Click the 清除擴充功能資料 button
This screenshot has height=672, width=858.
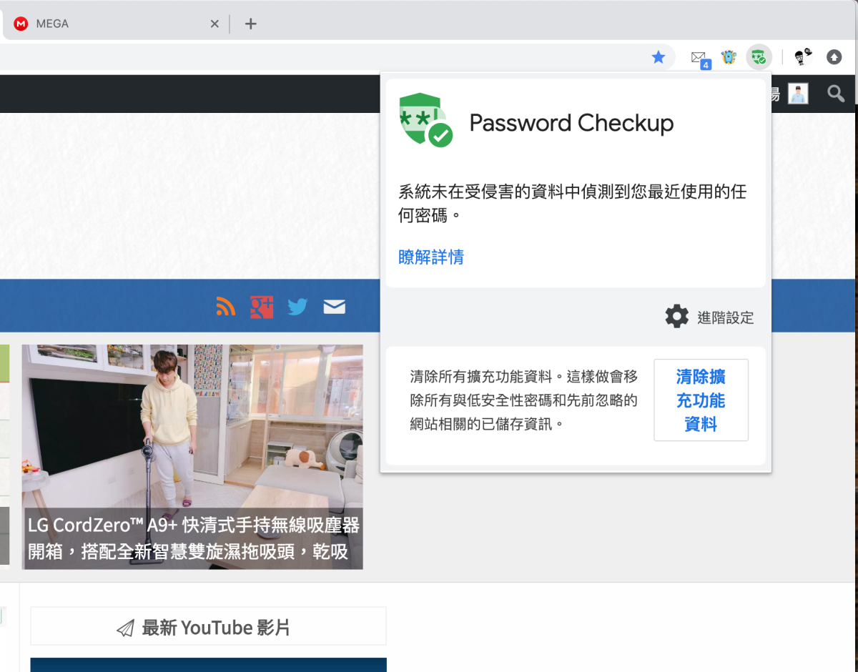pyautogui.click(x=701, y=400)
